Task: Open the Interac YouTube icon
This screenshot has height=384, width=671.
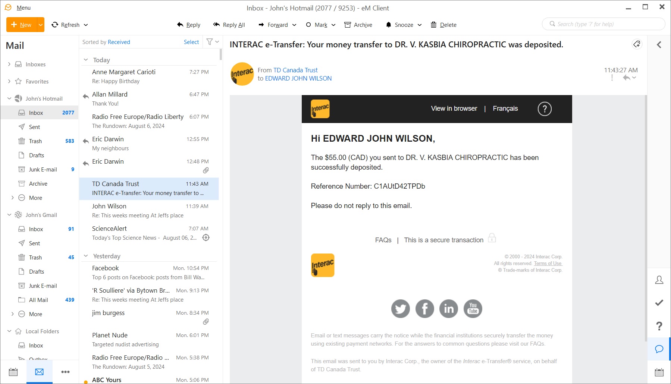Action: (473, 309)
